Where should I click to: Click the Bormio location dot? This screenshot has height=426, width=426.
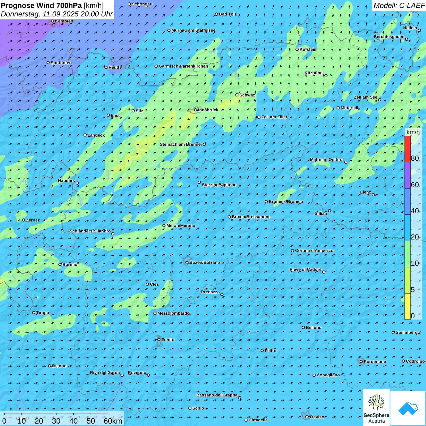[x=60, y=264]
